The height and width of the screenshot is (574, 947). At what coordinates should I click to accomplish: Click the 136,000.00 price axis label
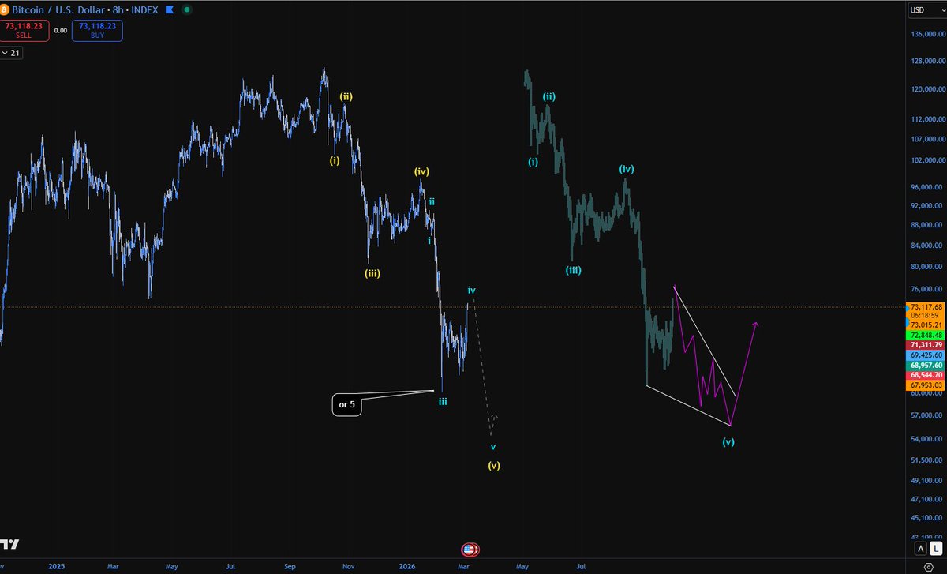pyautogui.click(x=927, y=35)
